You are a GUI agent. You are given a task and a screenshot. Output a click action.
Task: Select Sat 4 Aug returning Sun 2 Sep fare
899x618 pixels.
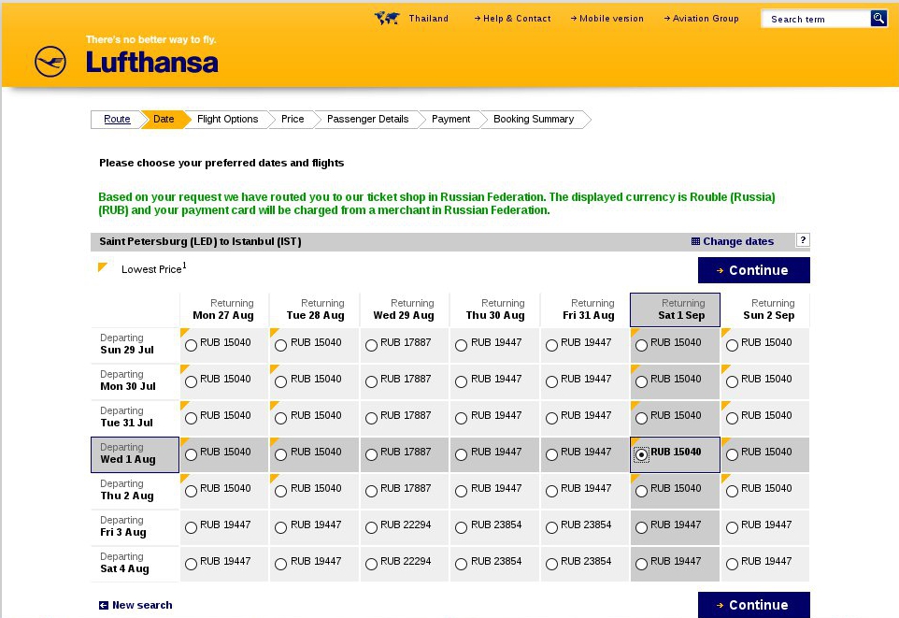[x=732, y=565]
